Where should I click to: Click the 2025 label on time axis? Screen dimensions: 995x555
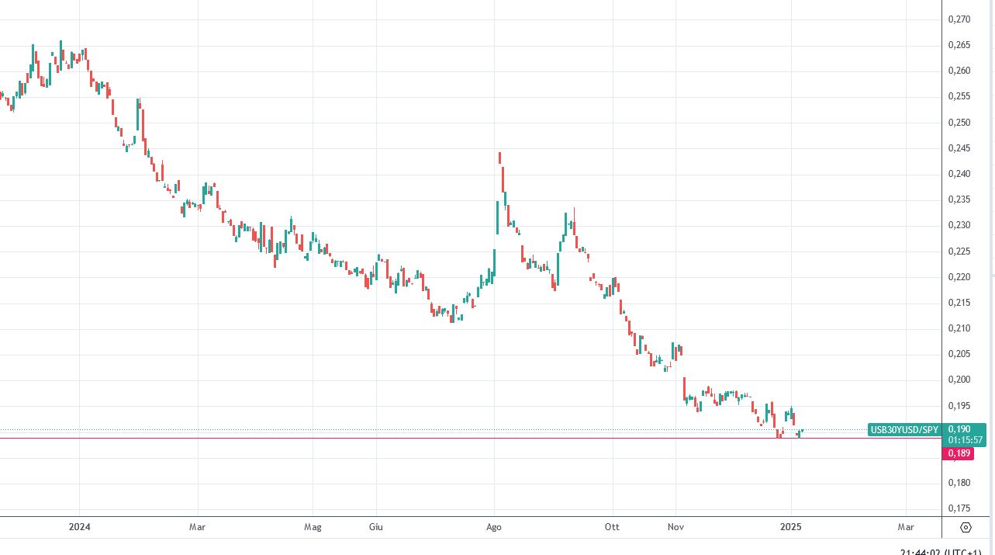point(791,527)
